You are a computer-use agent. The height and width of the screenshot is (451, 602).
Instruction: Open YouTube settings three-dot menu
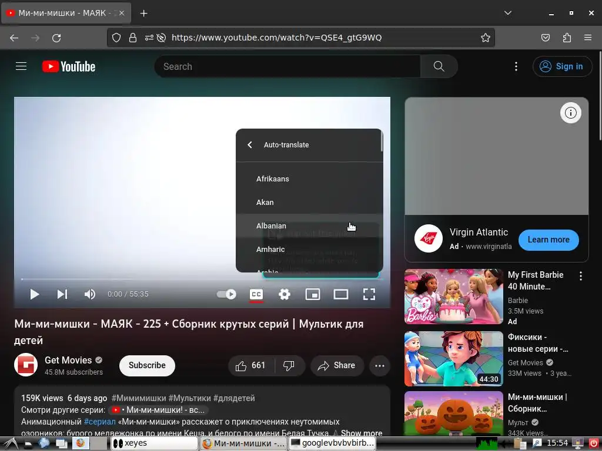(516, 66)
